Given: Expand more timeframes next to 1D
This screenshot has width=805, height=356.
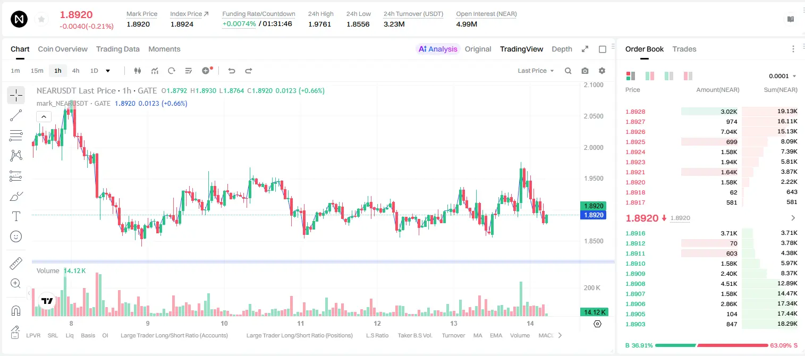Looking at the screenshot, I should (x=108, y=71).
